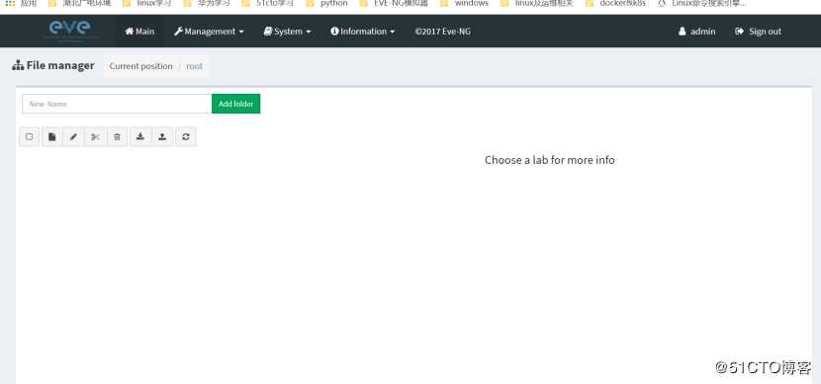The image size is (821, 384).
Task: Open the Management dropdown menu
Action: pos(209,32)
